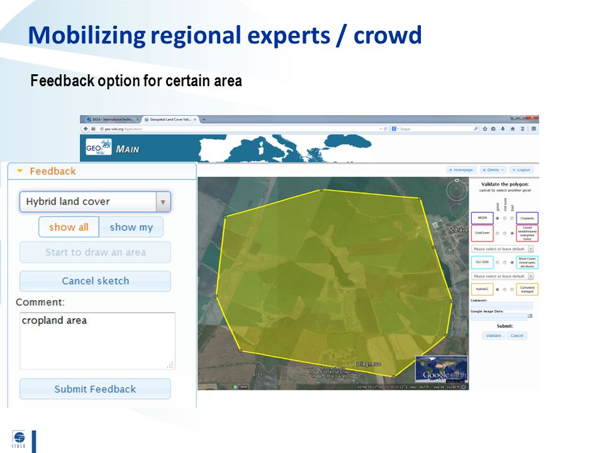This screenshot has height=453, width=604.
Task: Click the Geo-Wiki logo
Action: tap(99, 147)
